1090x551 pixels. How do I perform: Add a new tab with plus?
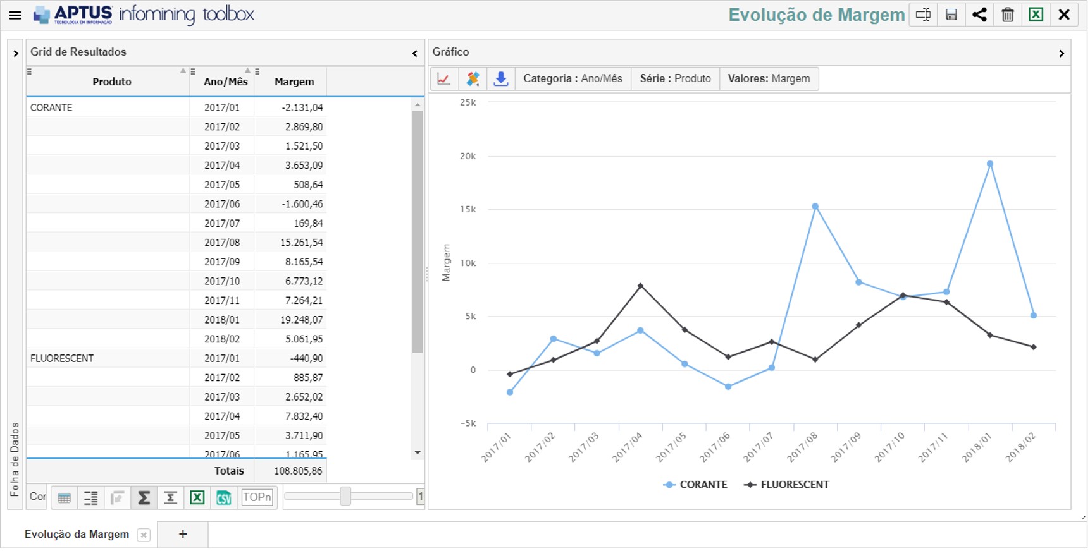[183, 535]
